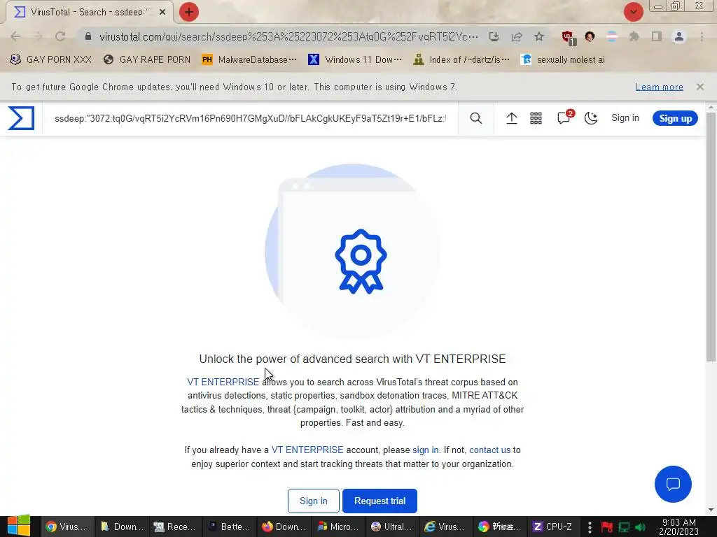Bookmark this page with star icon

tap(539, 36)
